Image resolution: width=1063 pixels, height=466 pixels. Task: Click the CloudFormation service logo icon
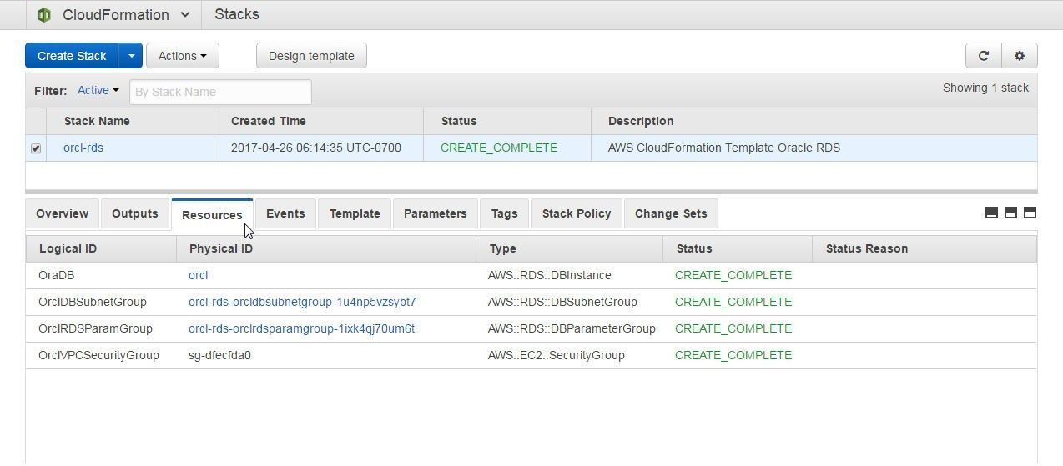44,15
